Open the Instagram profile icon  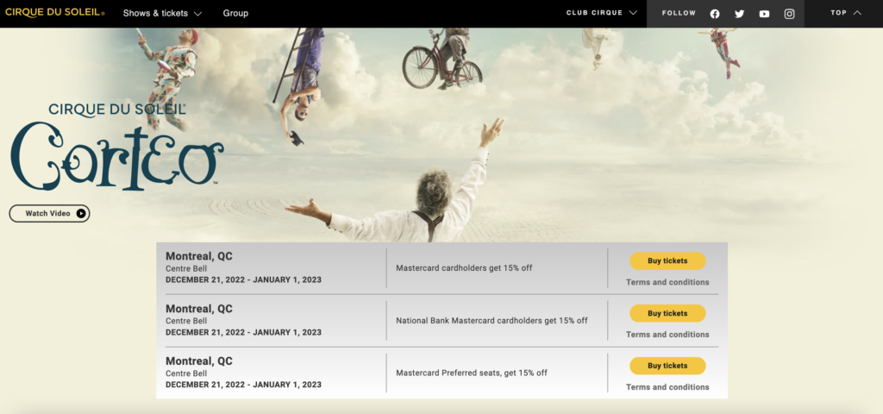(x=789, y=14)
